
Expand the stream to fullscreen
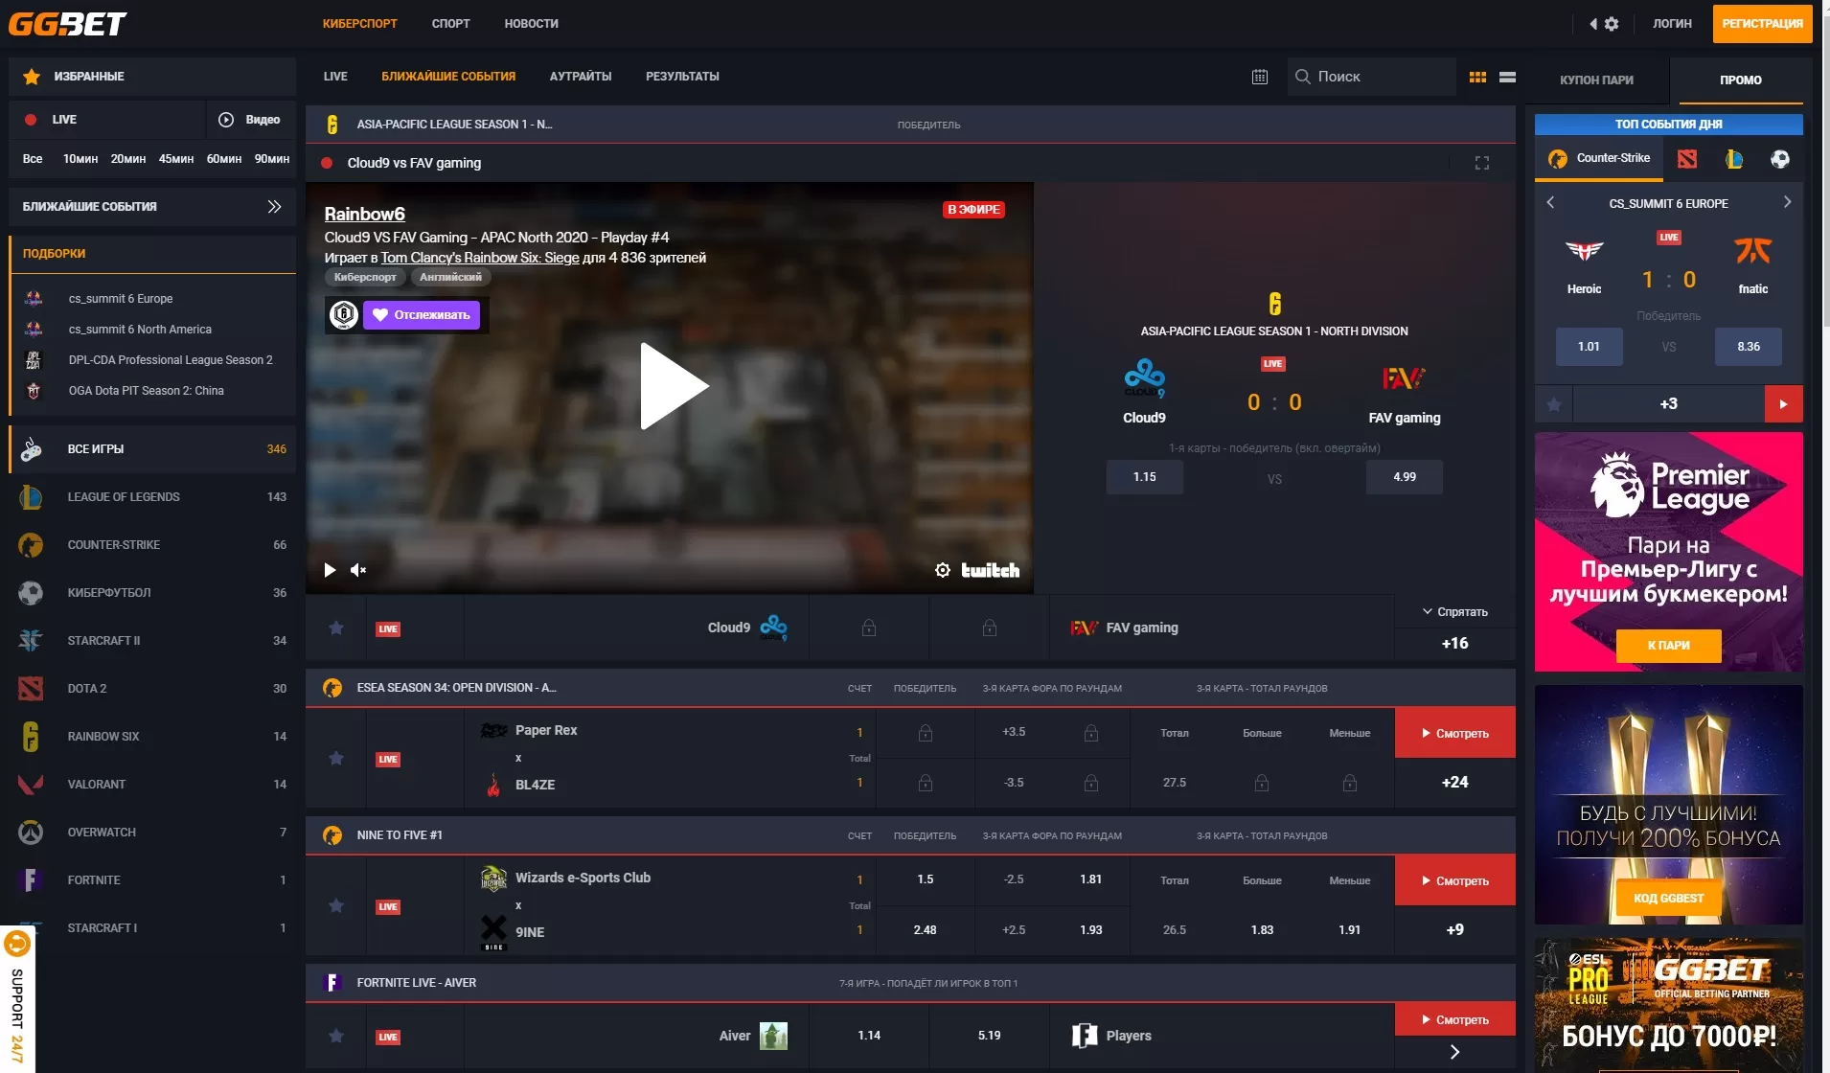(1481, 163)
